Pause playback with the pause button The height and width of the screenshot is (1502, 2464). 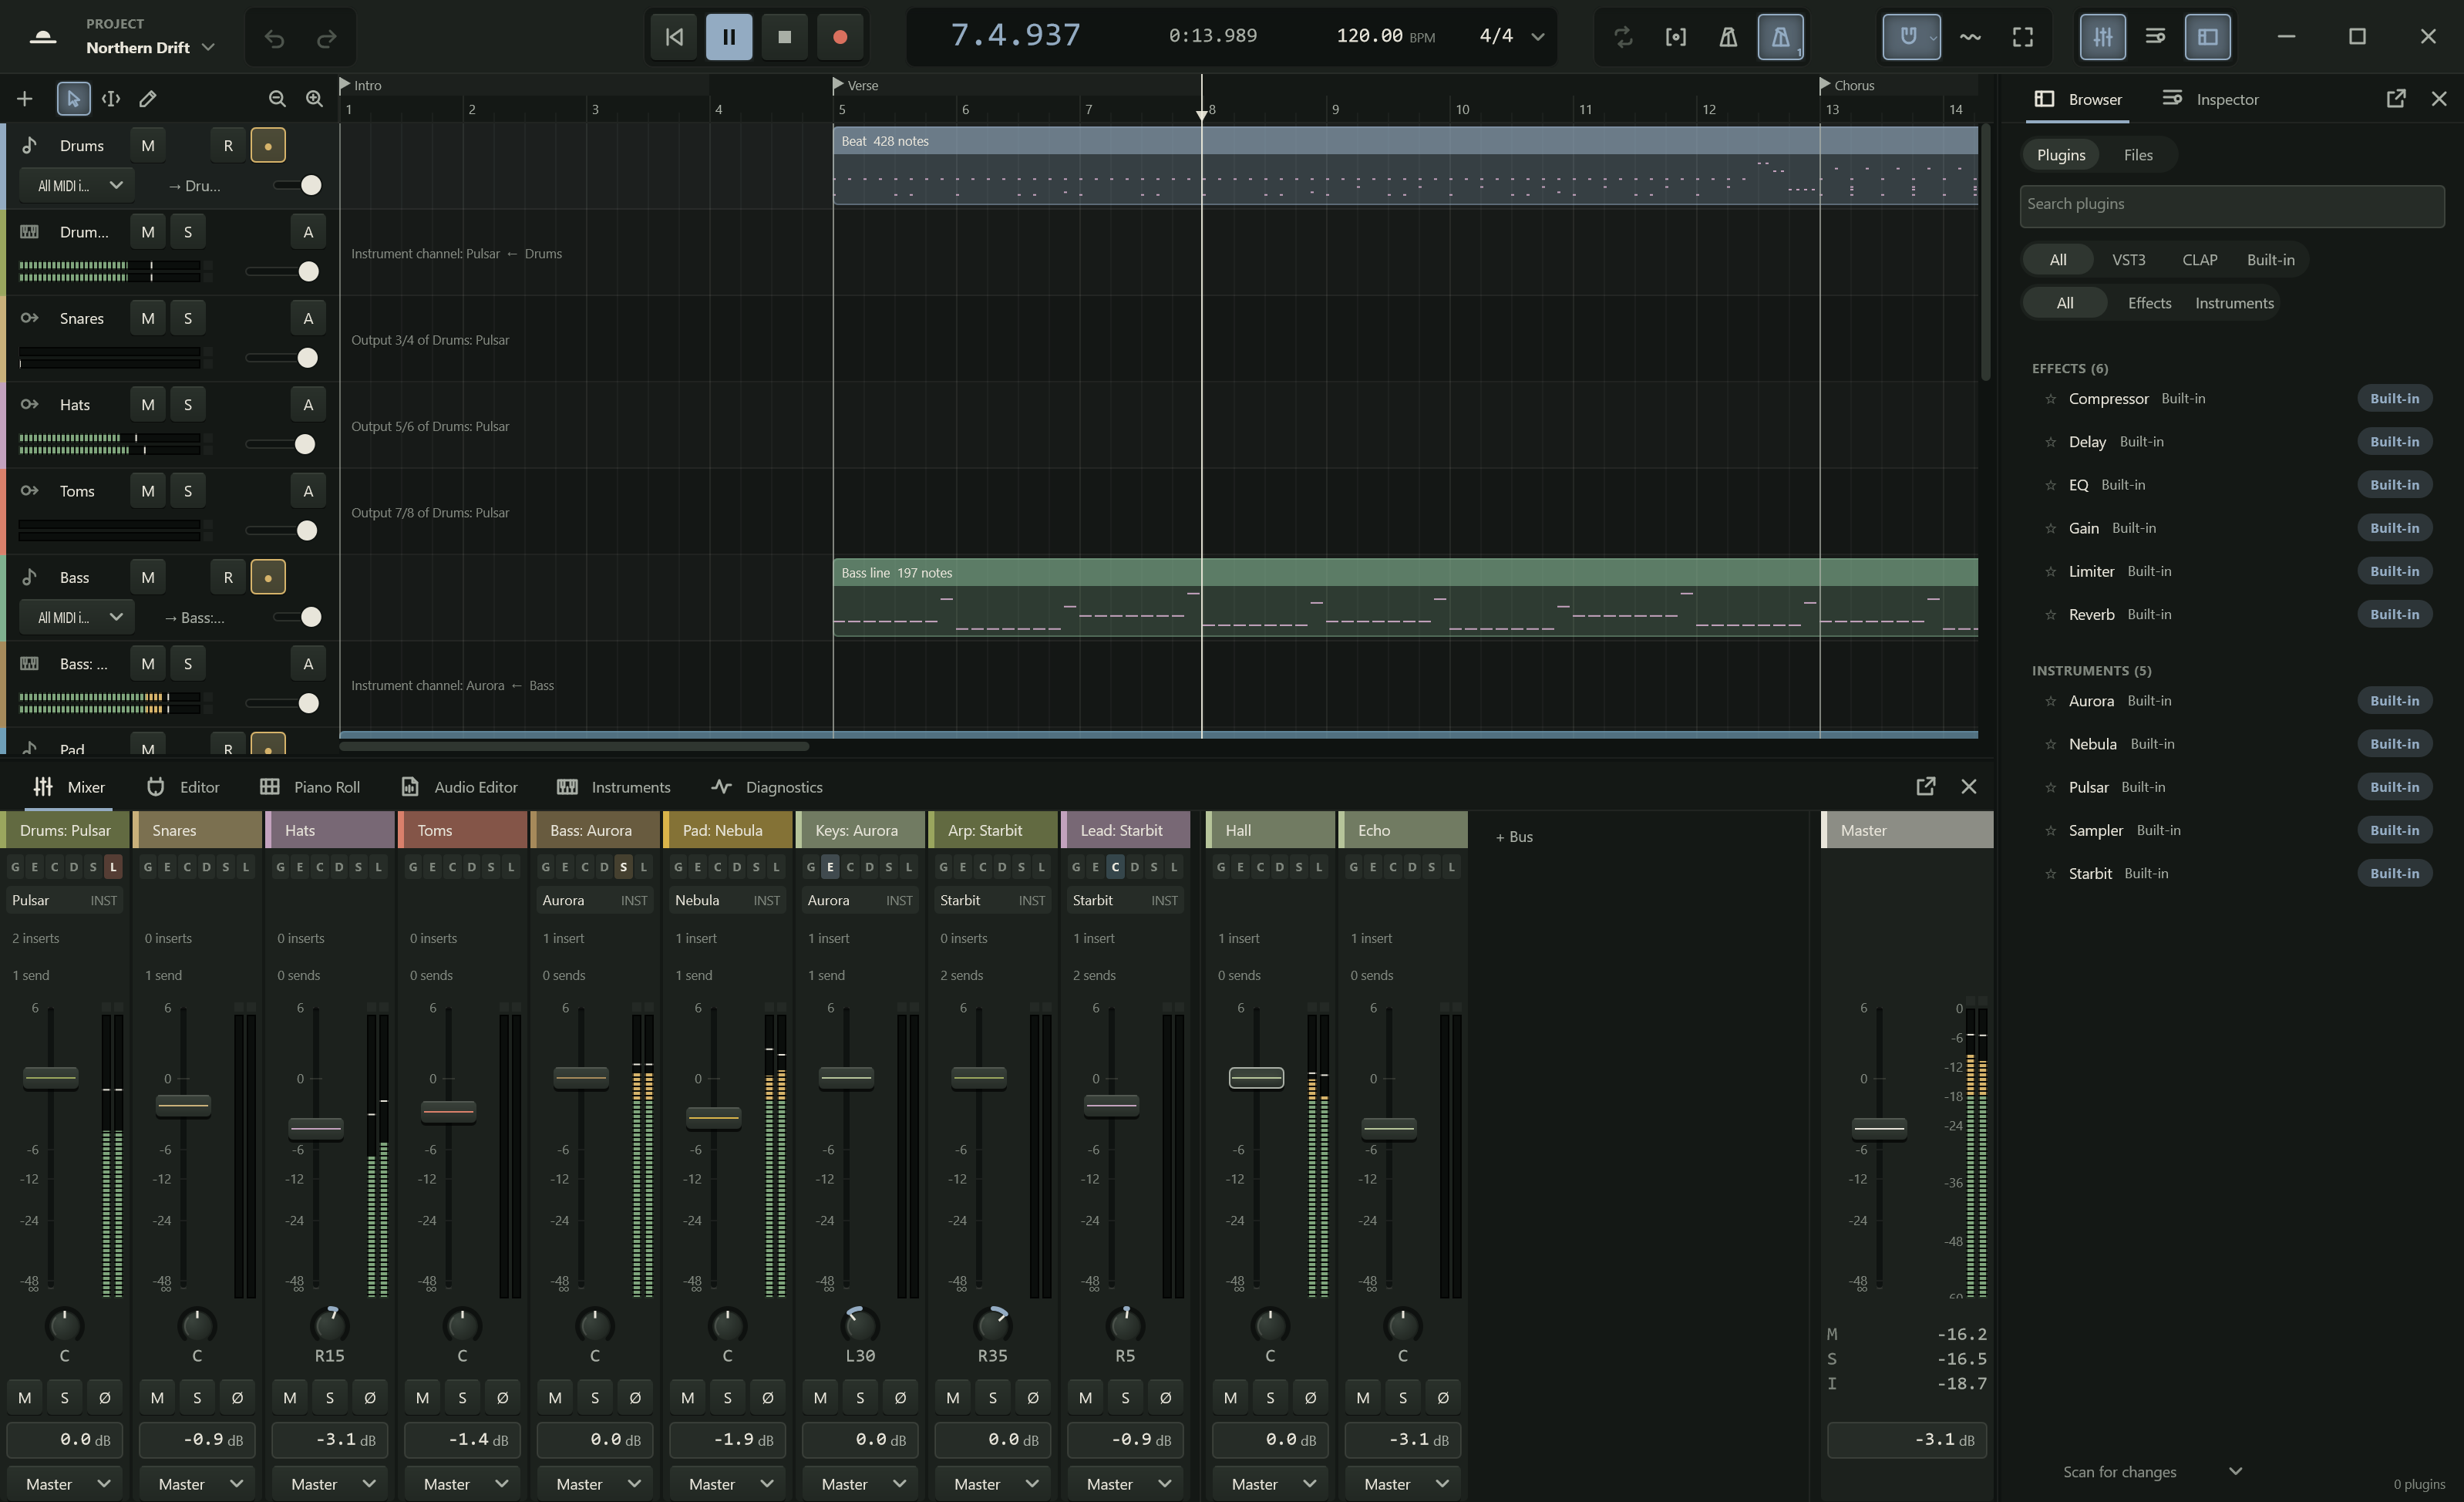[729, 37]
